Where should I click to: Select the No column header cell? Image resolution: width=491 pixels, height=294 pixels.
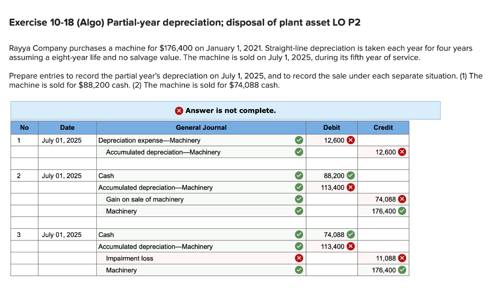click(24, 127)
